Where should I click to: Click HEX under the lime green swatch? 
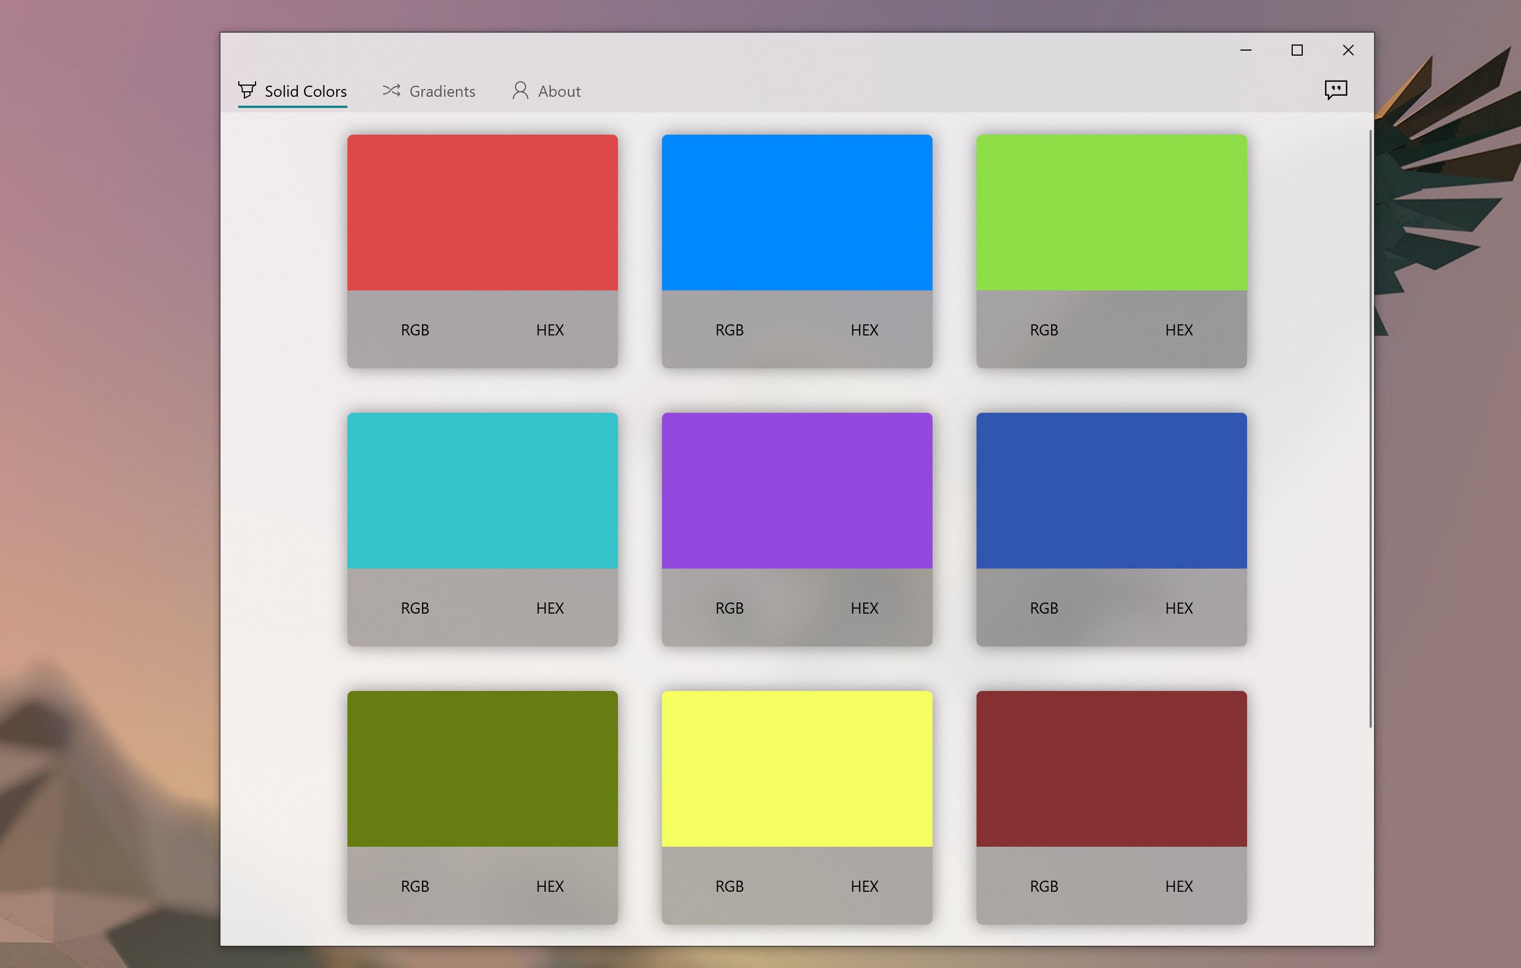point(1179,330)
